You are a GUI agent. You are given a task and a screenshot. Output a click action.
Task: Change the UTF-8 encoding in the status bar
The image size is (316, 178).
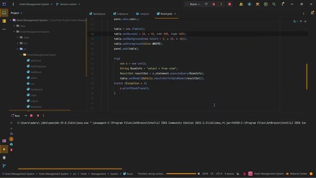[219, 174]
